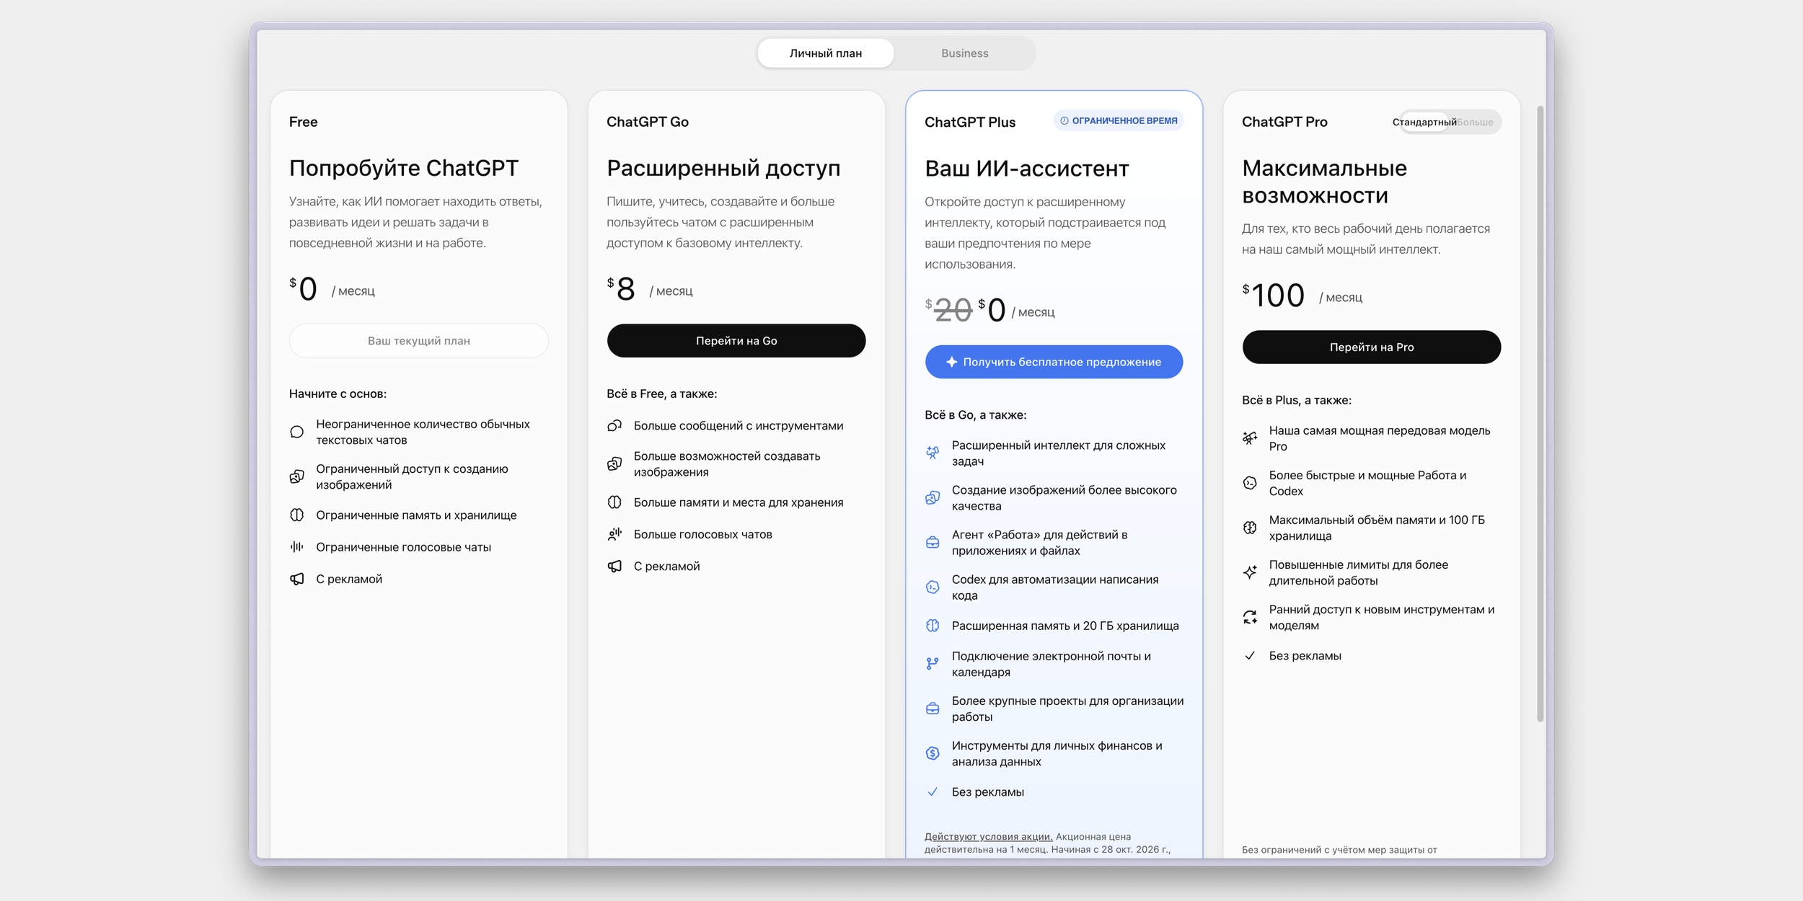1803x901 pixels.
Task: Click the ChatGPT Plus plan title
Action: pos(970,122)
